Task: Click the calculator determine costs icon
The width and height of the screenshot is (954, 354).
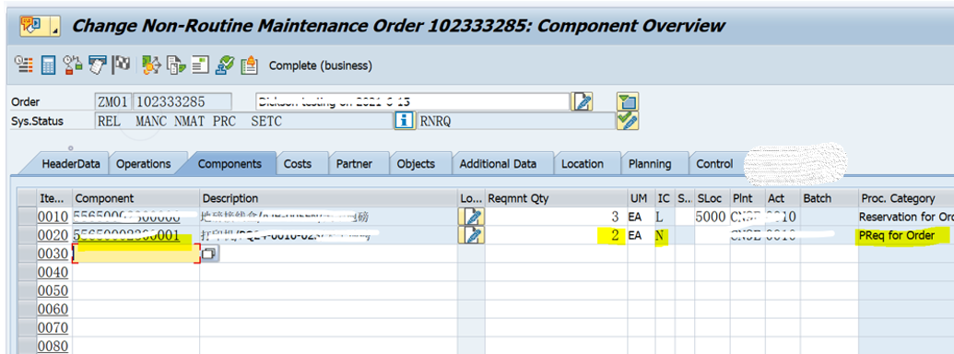Action: tap(49, 65)
